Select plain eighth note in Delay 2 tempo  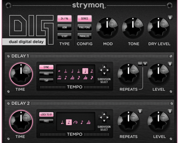pyautogui.click(x=82, y=122)
